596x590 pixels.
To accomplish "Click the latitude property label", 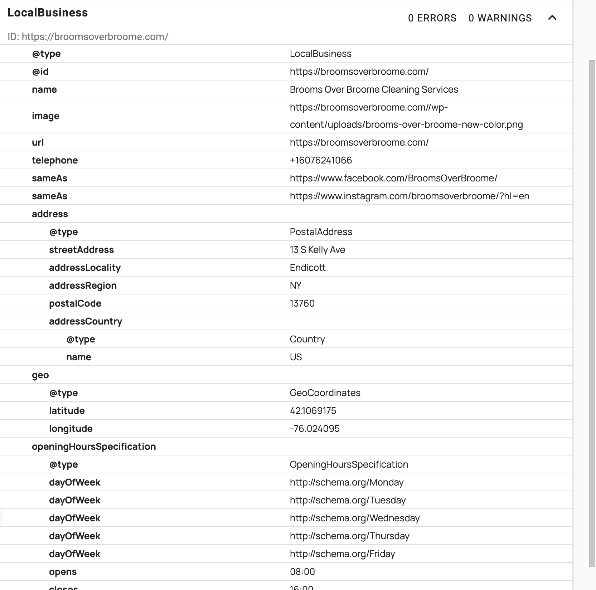I will (x=67, y=411).
